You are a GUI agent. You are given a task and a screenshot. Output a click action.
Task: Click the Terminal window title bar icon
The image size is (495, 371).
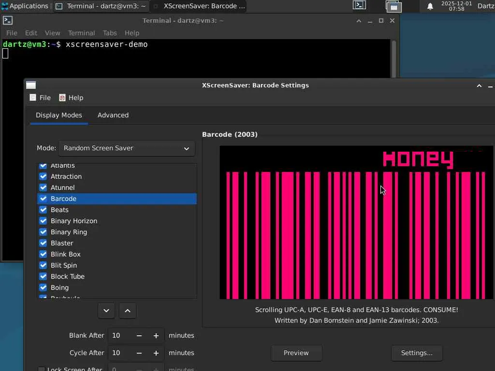pyautogui.click(x=8, y=20)
